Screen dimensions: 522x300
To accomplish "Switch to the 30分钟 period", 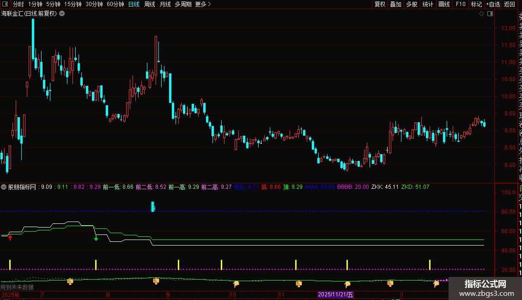I will [x=94, y=4].
